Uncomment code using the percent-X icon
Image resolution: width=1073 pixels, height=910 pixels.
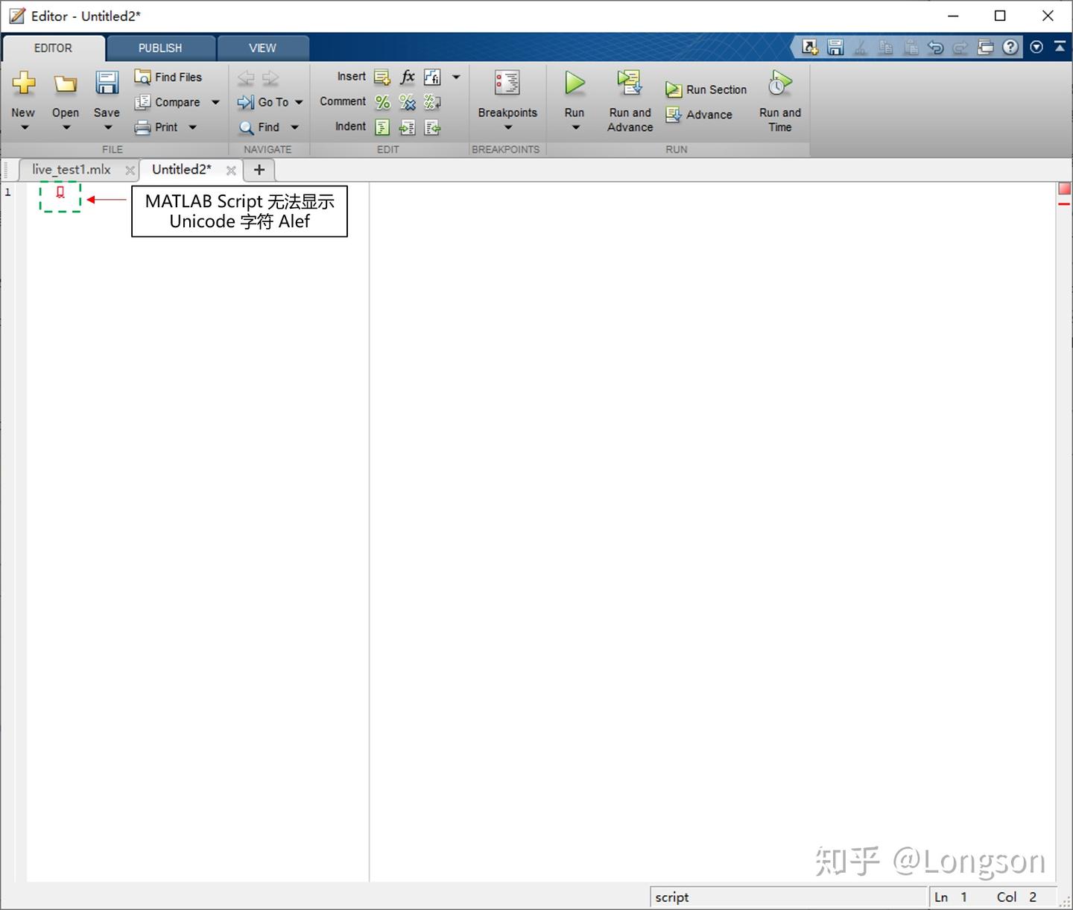407,102
